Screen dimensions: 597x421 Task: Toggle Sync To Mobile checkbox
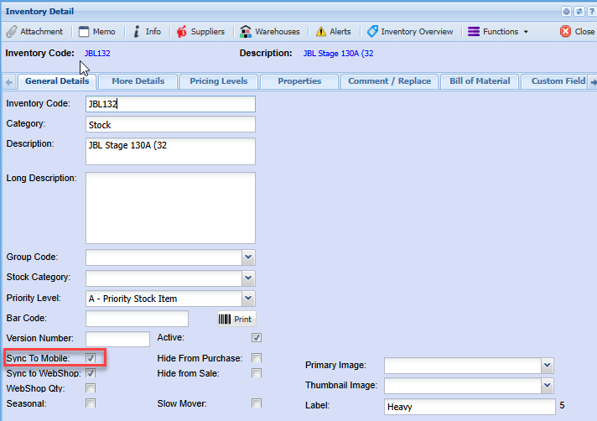click(91, 358)
